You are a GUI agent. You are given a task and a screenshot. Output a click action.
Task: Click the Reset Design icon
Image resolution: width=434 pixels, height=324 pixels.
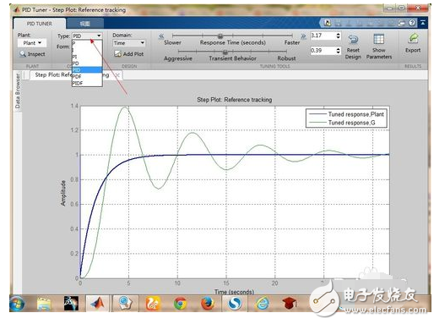(353, 40)
